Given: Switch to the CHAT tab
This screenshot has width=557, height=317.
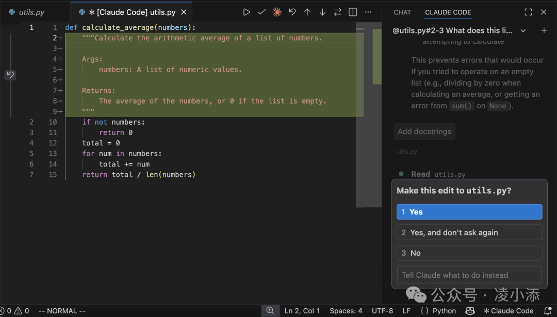Looking at the screenshot, I should pyautogui.click(x=402, y=12).
